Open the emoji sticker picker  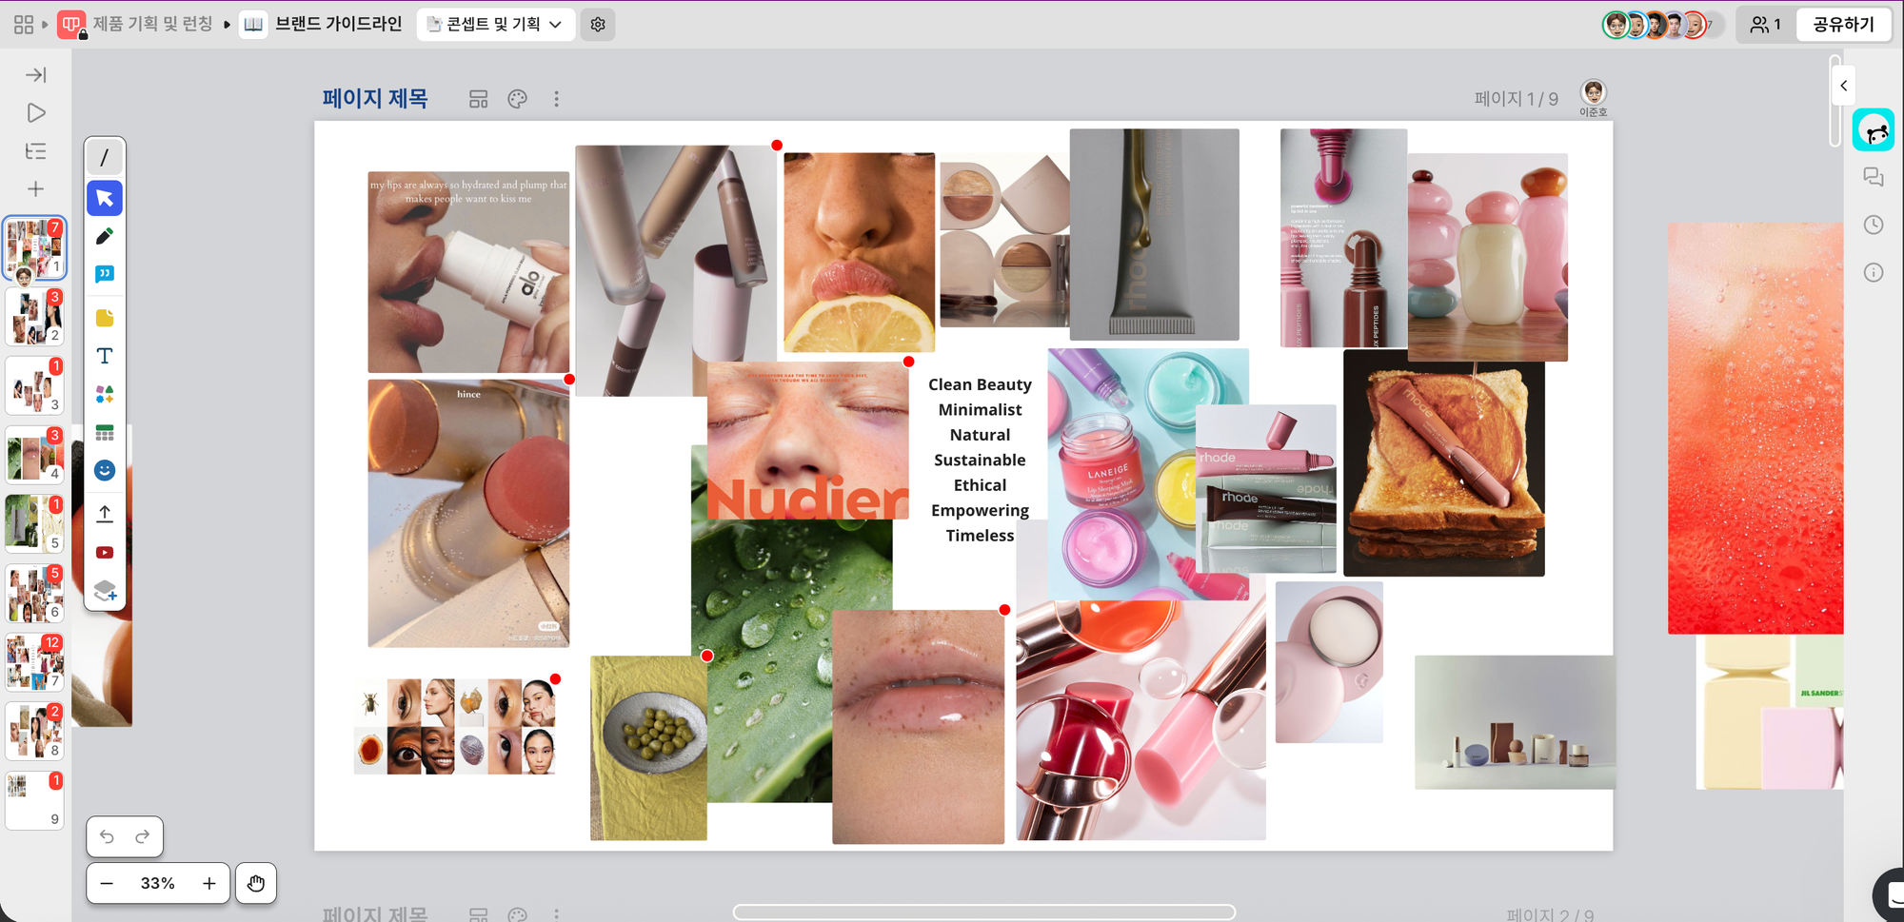(105, 471)
